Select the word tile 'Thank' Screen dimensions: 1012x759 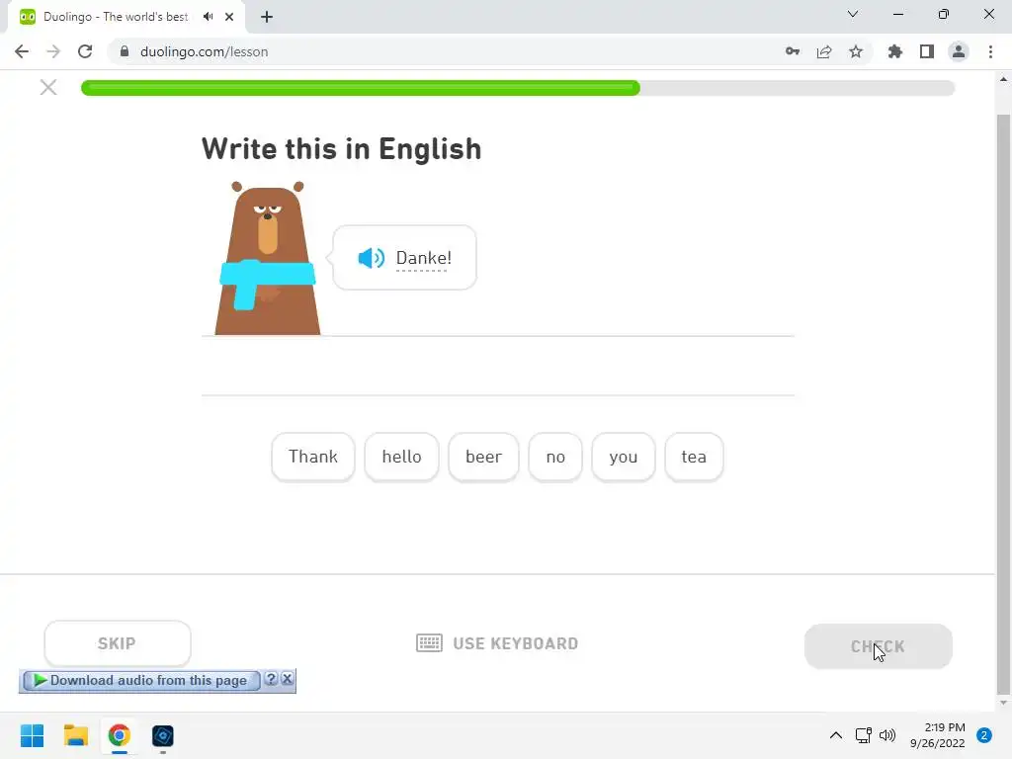click(x=313, y=457)
